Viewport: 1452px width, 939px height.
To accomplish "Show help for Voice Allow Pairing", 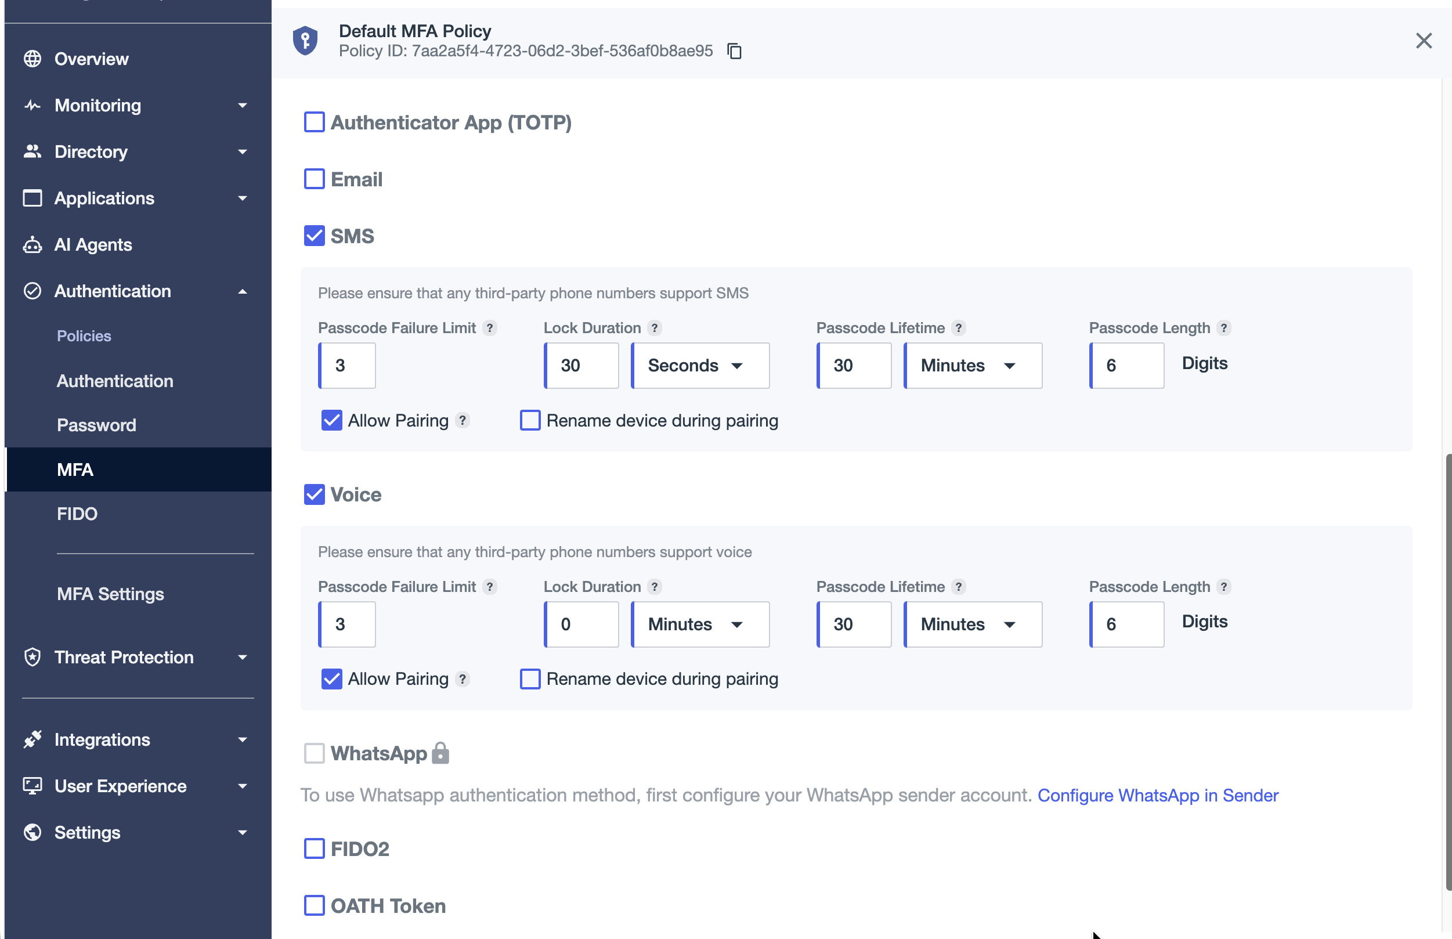I will (463, 678).
